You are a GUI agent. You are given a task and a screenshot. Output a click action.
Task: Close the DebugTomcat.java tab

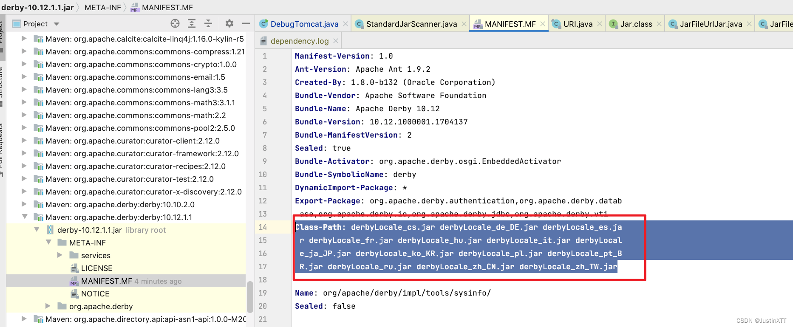click(x=346, y=24)
